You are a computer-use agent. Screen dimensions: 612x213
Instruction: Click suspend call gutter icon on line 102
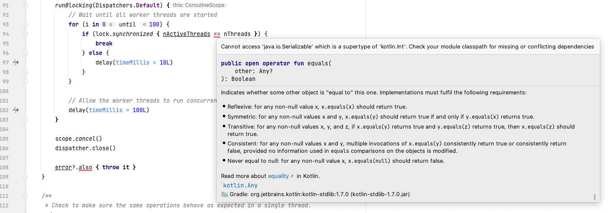[16, 110]
